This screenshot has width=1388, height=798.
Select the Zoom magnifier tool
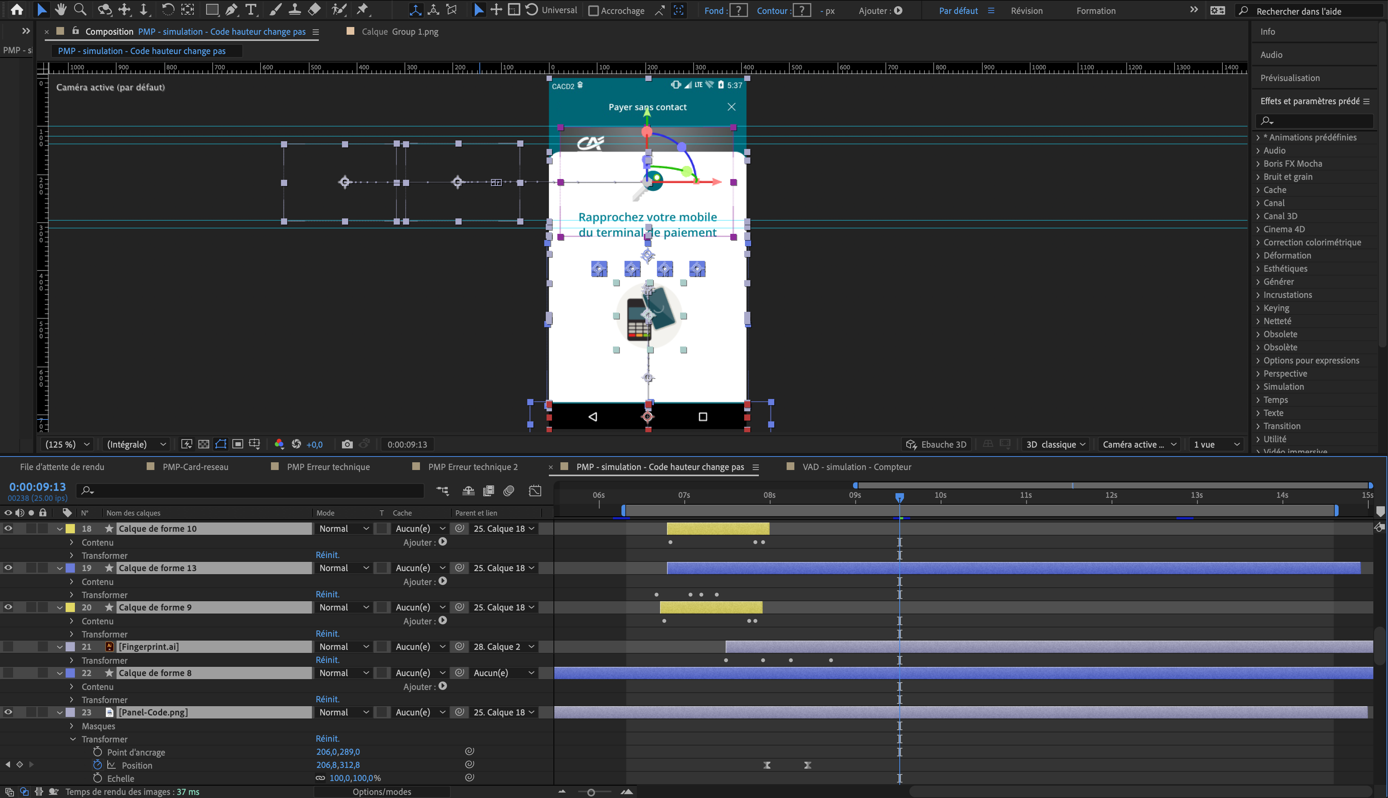[x=80, y=9]
